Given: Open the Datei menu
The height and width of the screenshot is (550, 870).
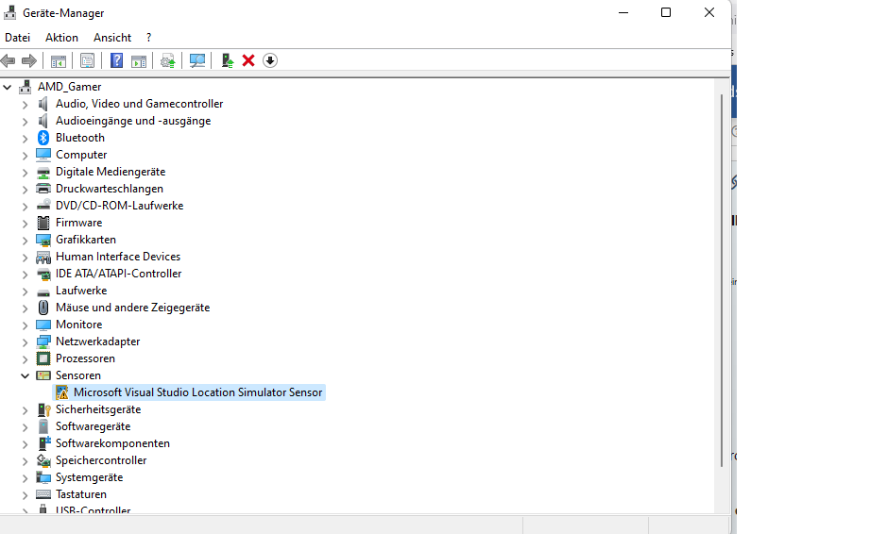Looking at the screenshot, I should [17, 38].
